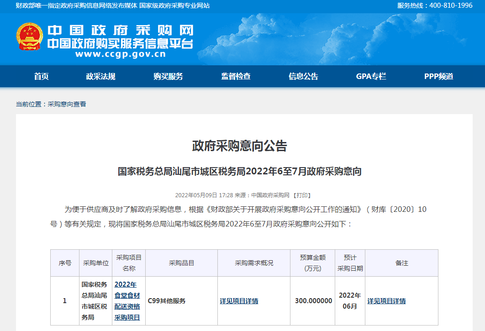Open the 2022年食堂食材配送资格采购项目 link

click(x=127, y=301)
